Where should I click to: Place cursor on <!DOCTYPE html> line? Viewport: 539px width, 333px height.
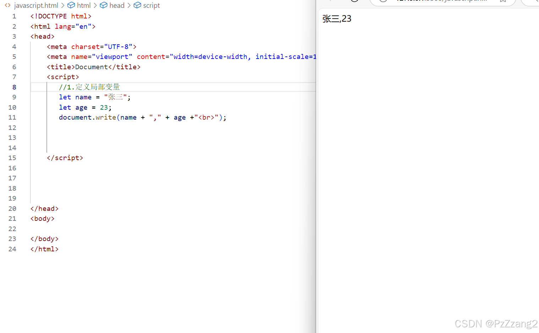coord(61,16)
